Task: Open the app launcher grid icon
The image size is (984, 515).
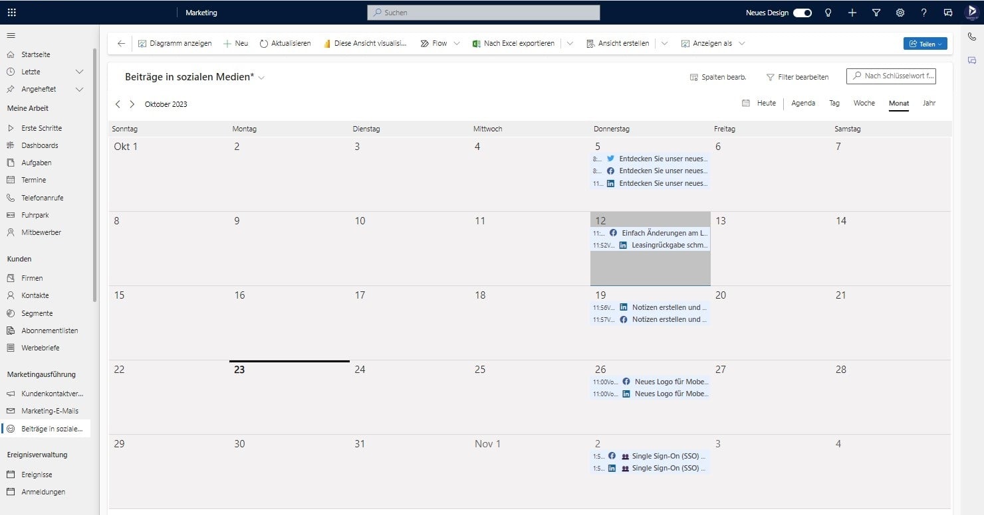Action: click(x=12, y=12)
